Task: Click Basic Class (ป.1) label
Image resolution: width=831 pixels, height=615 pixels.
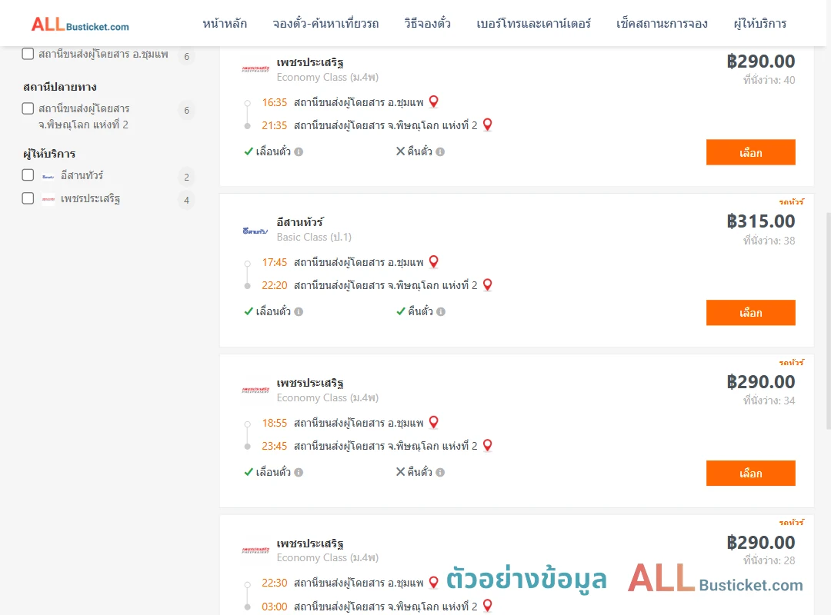Action: pos(314,237)
